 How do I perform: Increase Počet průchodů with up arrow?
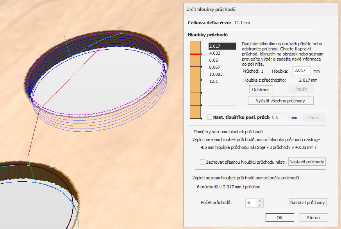pos(261,201)
